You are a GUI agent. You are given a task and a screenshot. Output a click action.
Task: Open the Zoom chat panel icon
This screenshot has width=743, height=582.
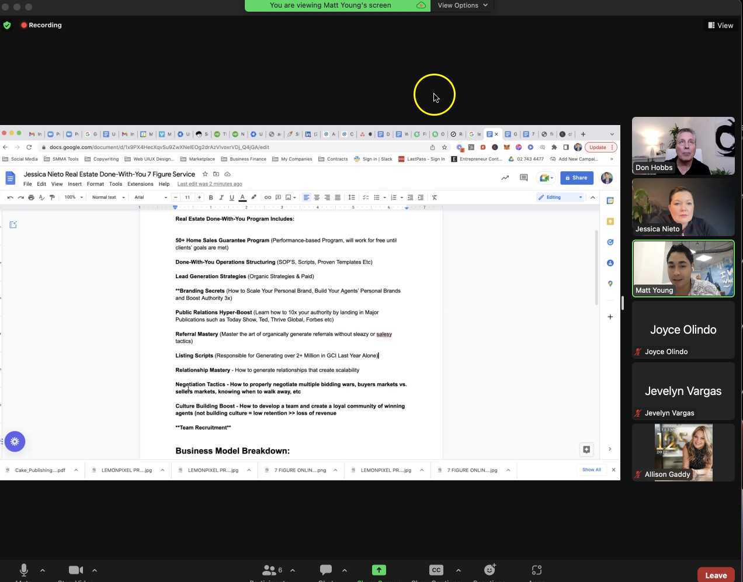(326, 570)
